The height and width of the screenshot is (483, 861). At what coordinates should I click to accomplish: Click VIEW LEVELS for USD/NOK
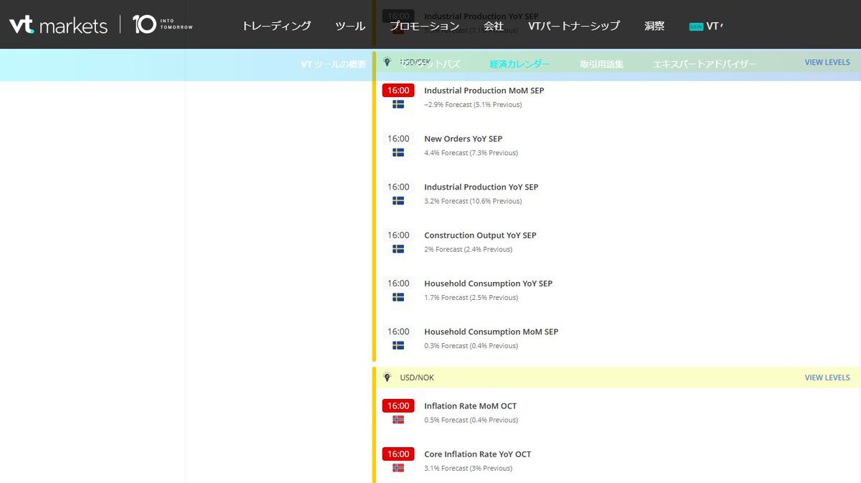827,378
